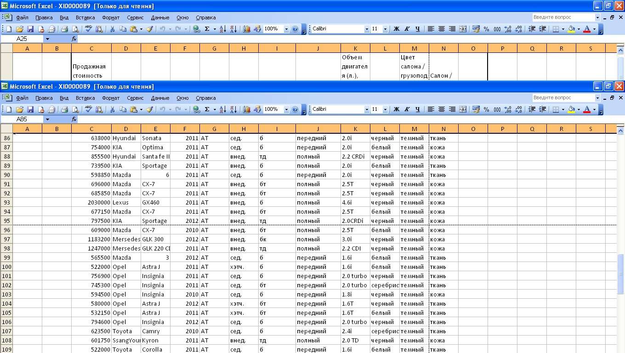The image size is (625, 353).
Task: Click Open folder icon in front window
Action: 19,109
